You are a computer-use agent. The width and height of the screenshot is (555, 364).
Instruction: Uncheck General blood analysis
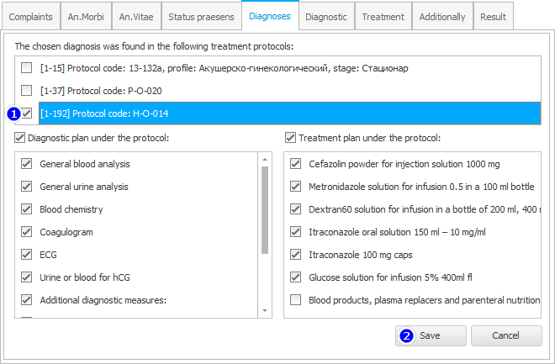pyautogui.click(x=27, y=164)
